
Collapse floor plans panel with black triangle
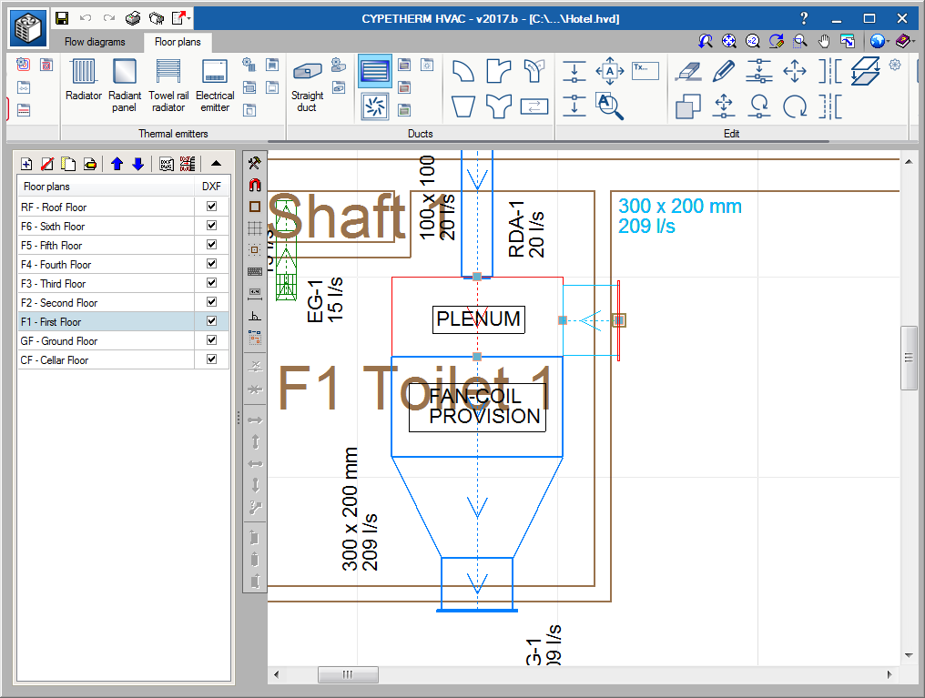(216, 164)
